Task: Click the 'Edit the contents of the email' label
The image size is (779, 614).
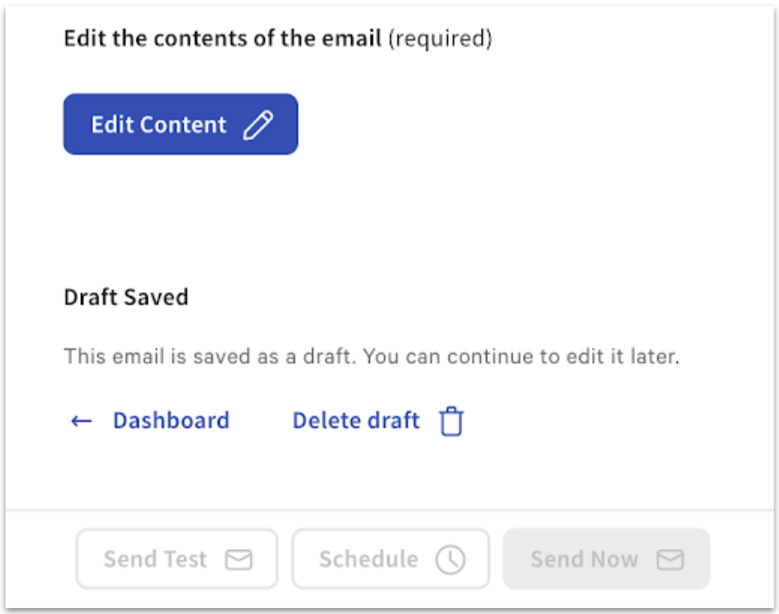Action: [222, 38]
